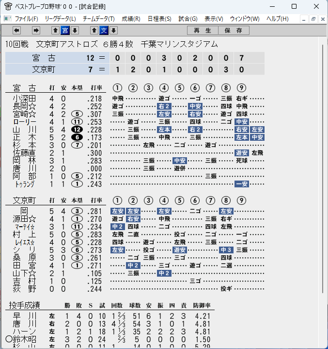The width and height of the screenshot is (328, 349).
Task: Click the 左本 result in 正木's row
Action: click(x=242, y=137)
